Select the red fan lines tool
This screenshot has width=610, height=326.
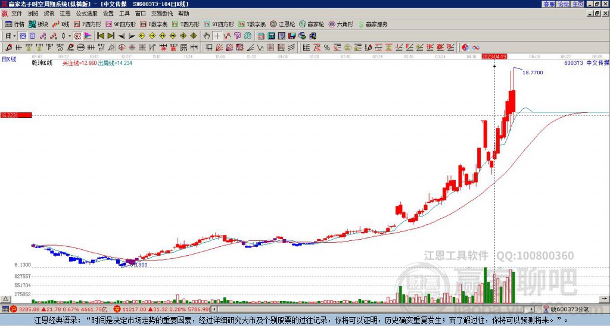(219, 48)
